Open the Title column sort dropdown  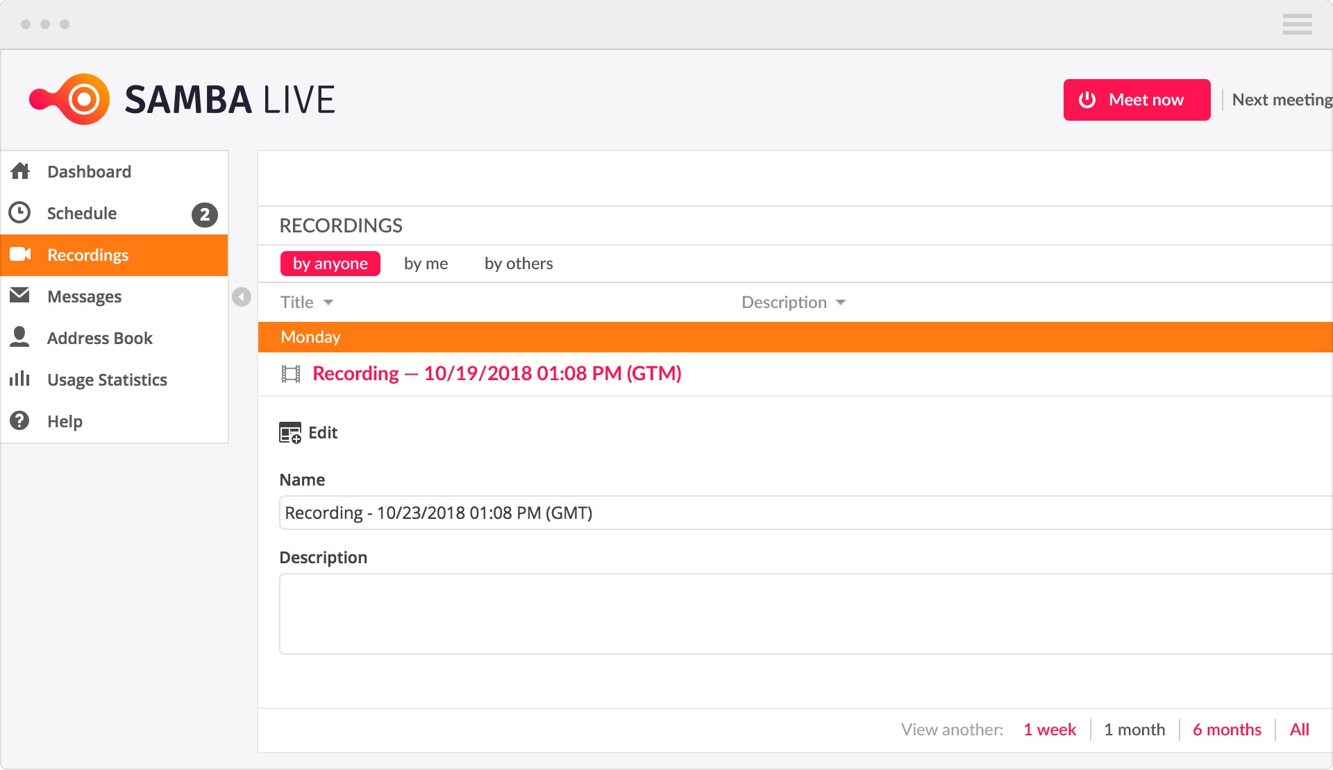pos(328,302)
